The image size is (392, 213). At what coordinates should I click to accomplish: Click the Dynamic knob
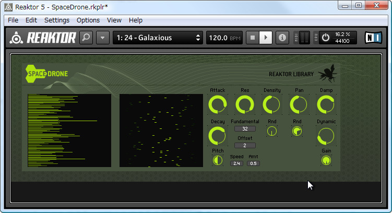coord(326,136)
